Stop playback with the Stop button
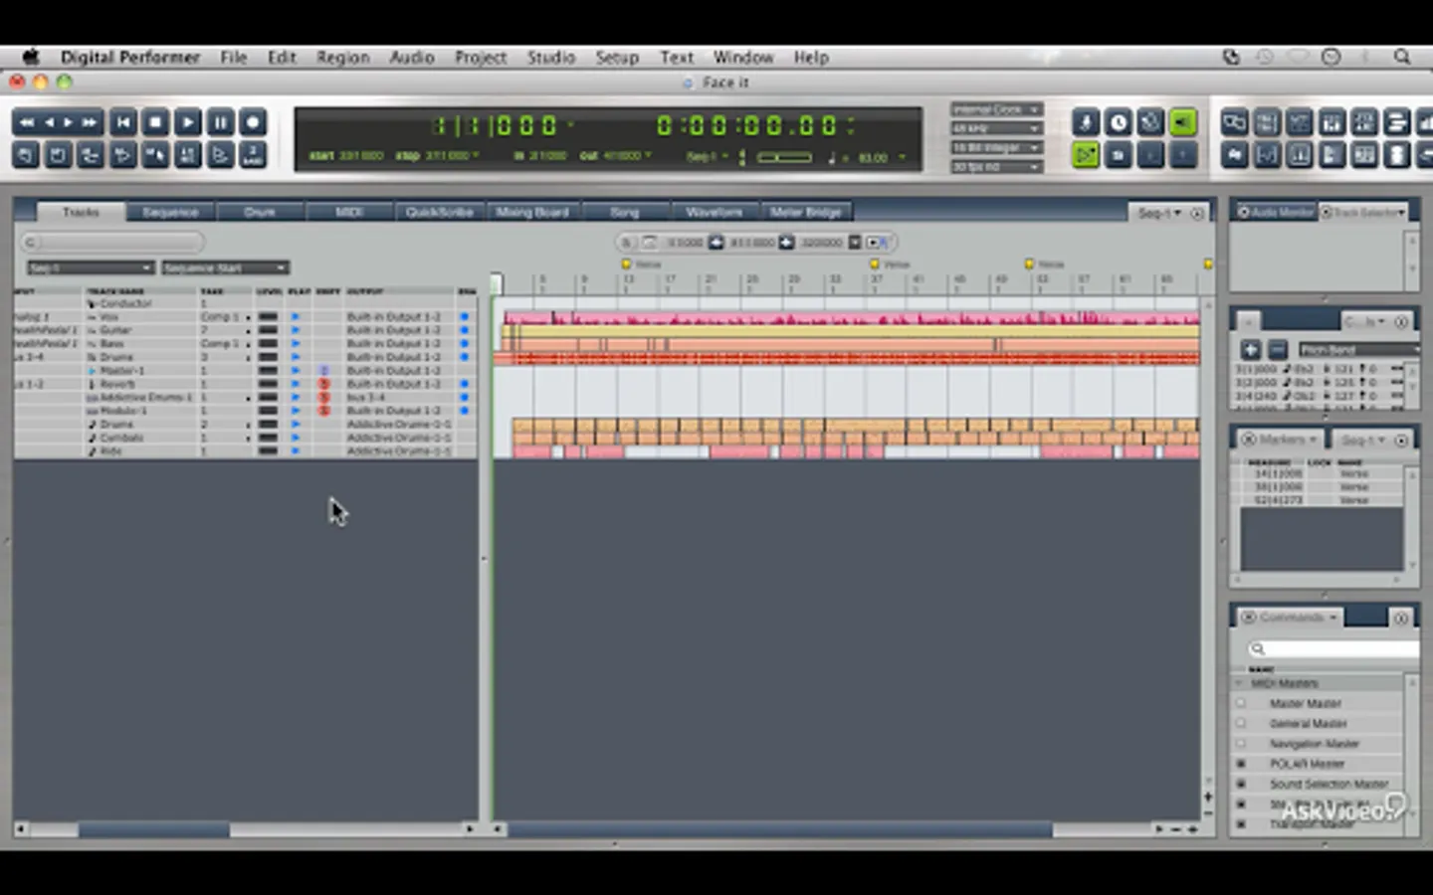1433x895 pixels. click(155, 122)
